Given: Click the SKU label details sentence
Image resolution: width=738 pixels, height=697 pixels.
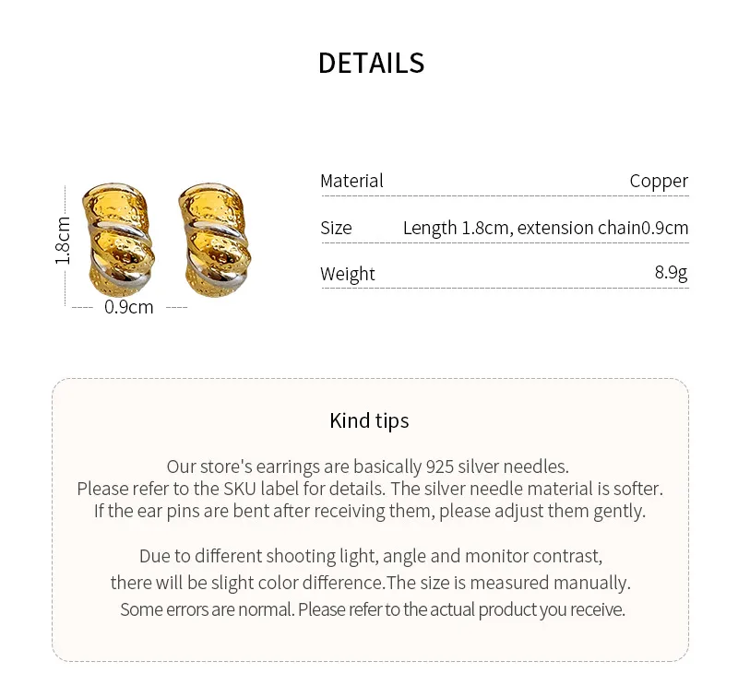Looking at the screenshot, I should (369, 489).
